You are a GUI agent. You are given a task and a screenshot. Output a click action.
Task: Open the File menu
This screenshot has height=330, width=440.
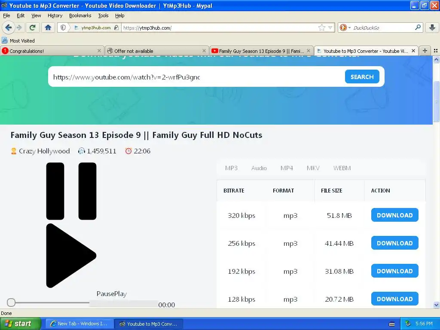pos(6,15)
